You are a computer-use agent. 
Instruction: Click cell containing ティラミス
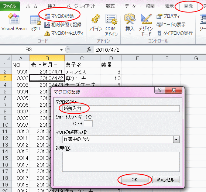click(82, 72)
